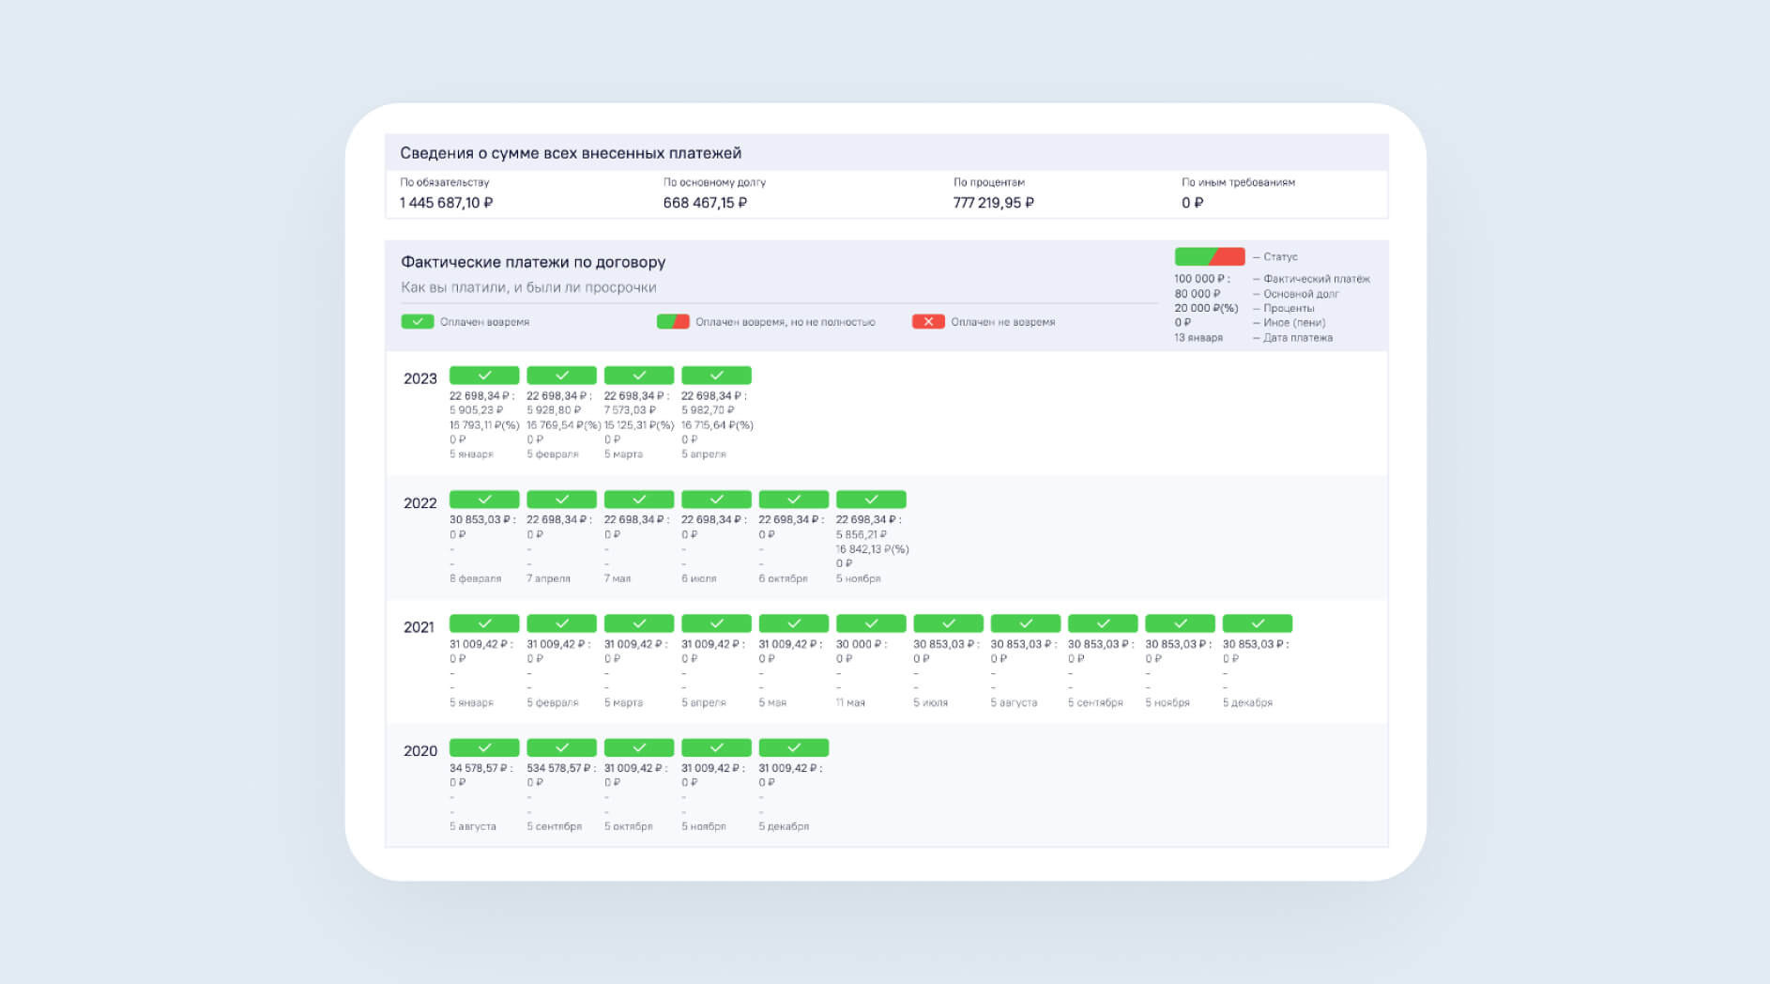
Task: Click the '16 842,13 ₽(%)' interest value
Action: click(x=873, y=549)
